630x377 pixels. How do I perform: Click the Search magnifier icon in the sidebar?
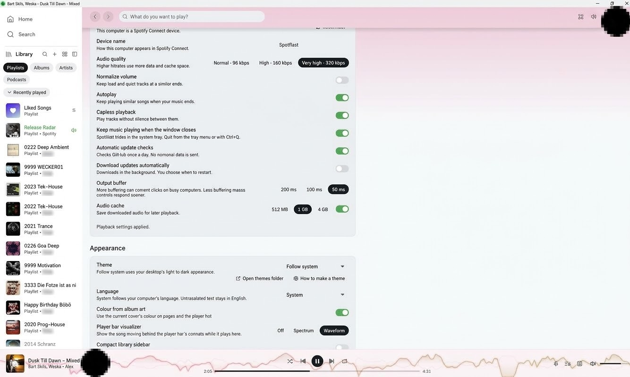[10, 34]
